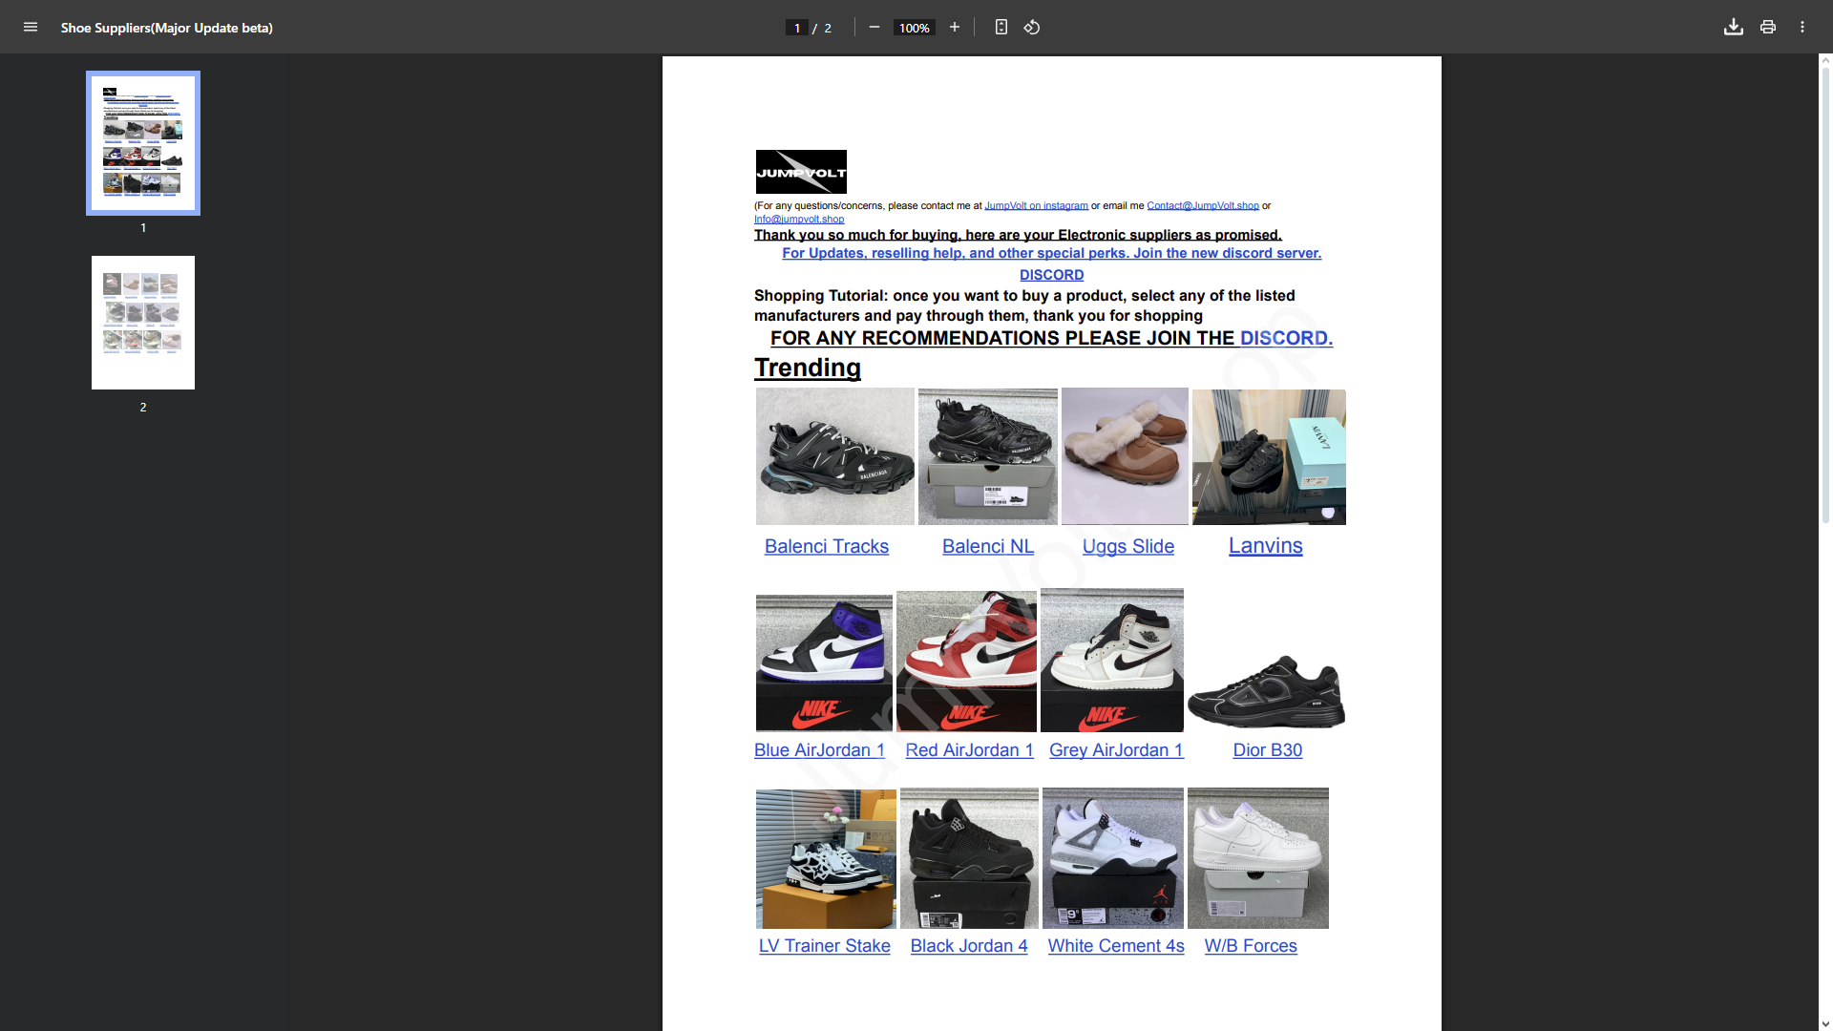Select the page 2 thumbnail
This screenshot has height=1031, width=1833.
point(143,323)
